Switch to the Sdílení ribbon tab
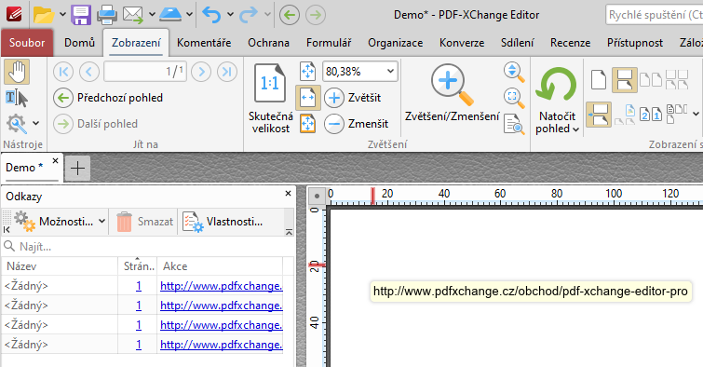703x367 pixels. (x=517, y=43)
